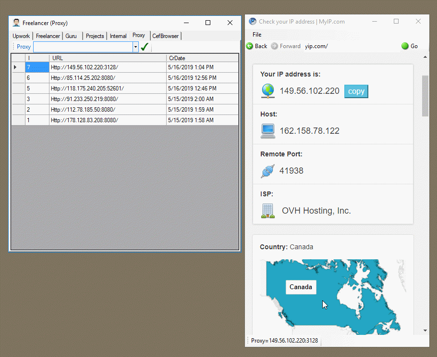
Task: Click date cell 5/16/2019 12:46 PM
Action: (x=203, y=89)
